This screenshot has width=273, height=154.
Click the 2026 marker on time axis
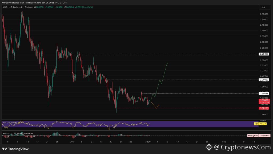pos(148,142)
